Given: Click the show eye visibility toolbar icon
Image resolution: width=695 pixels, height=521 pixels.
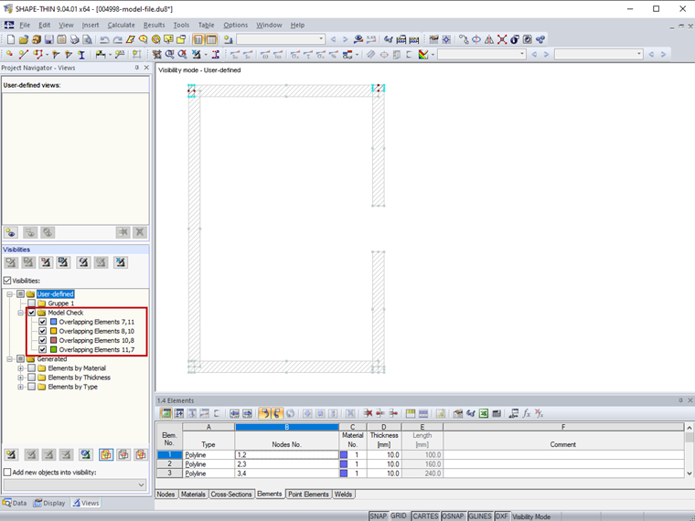Looking at the screenshot, I should click(x=358, y=39).
